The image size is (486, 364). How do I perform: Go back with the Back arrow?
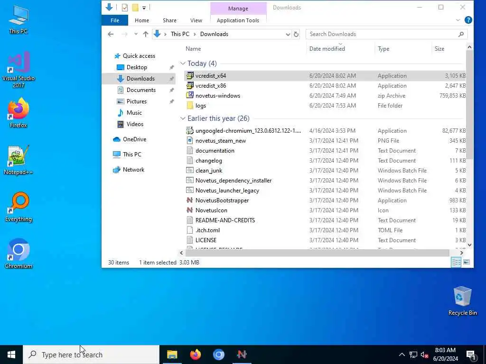click(111, 34)
